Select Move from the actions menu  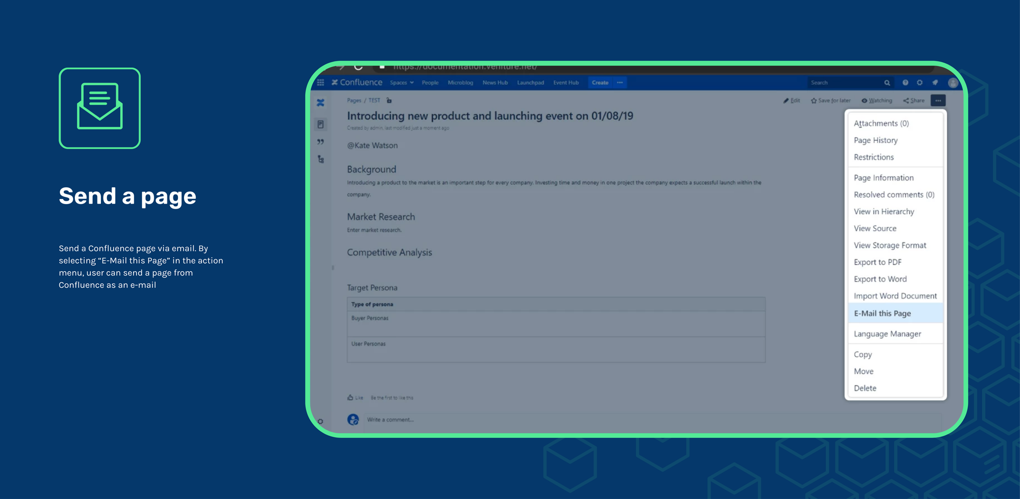tap(895, 371)
